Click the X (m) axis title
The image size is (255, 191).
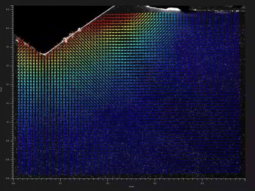click(131, 186)
